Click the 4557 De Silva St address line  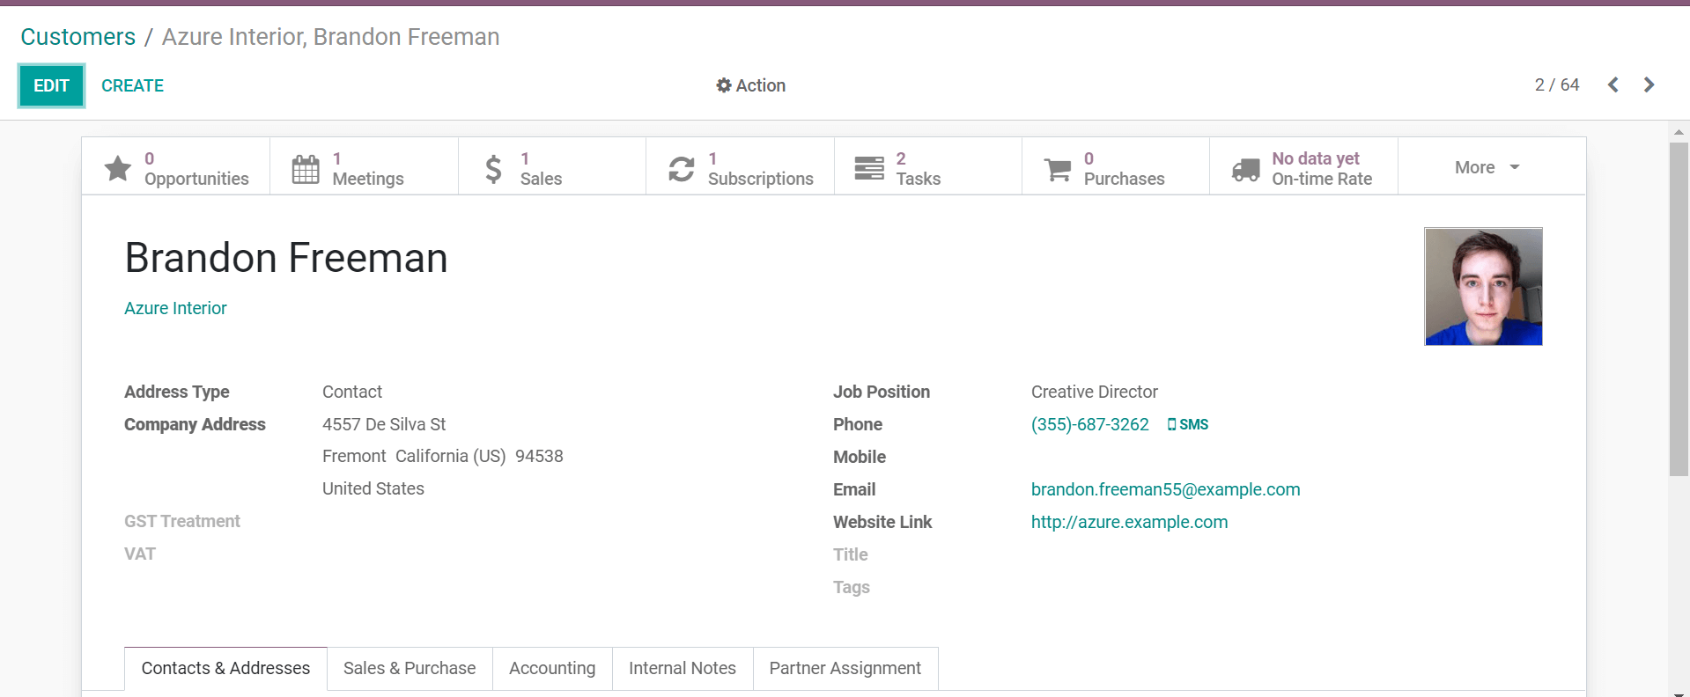click(x=384, y=424)
